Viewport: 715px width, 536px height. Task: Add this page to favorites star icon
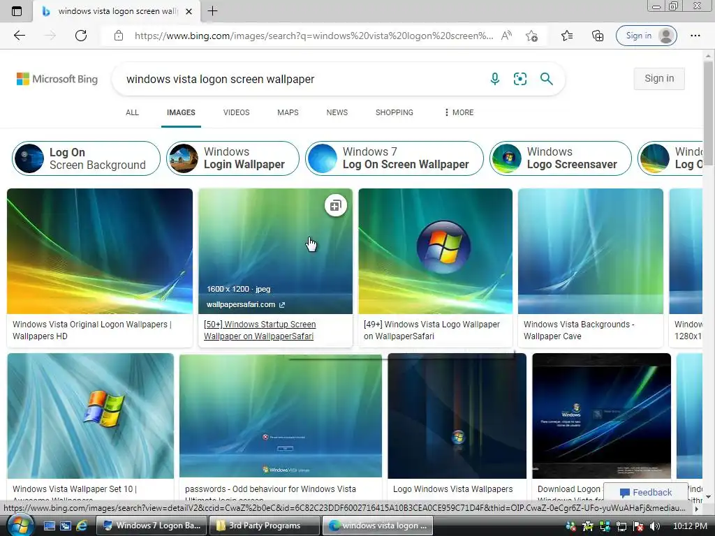pos(531,36)
